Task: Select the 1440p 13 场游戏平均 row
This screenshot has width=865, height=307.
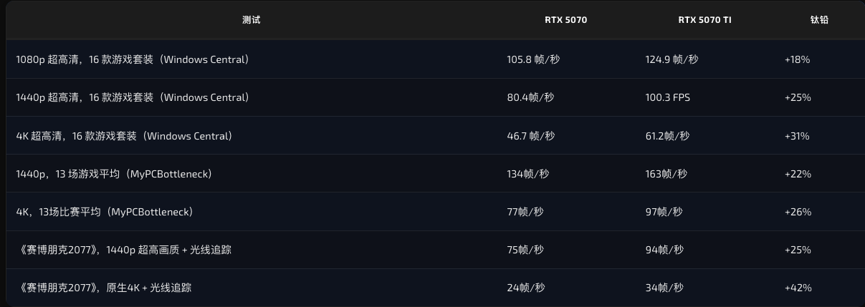Action: click(432, 173)
